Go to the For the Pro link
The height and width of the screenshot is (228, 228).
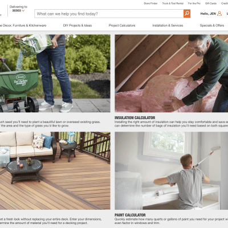pyautogui.click(x=194, y=3)
